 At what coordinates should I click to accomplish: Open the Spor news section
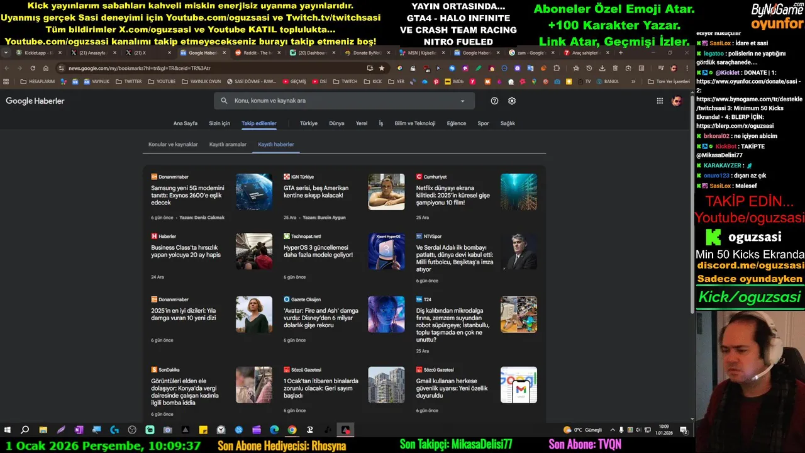[x=483, y=123]
